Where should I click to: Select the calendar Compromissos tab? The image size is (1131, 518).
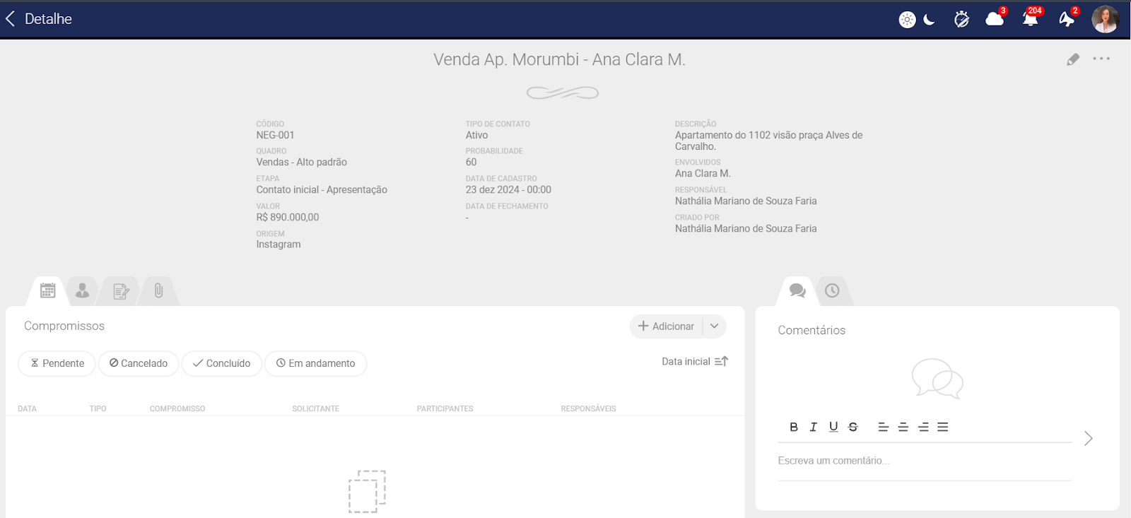point(48,290)
